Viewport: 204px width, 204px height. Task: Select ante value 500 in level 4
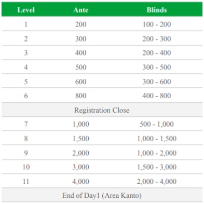81,67
